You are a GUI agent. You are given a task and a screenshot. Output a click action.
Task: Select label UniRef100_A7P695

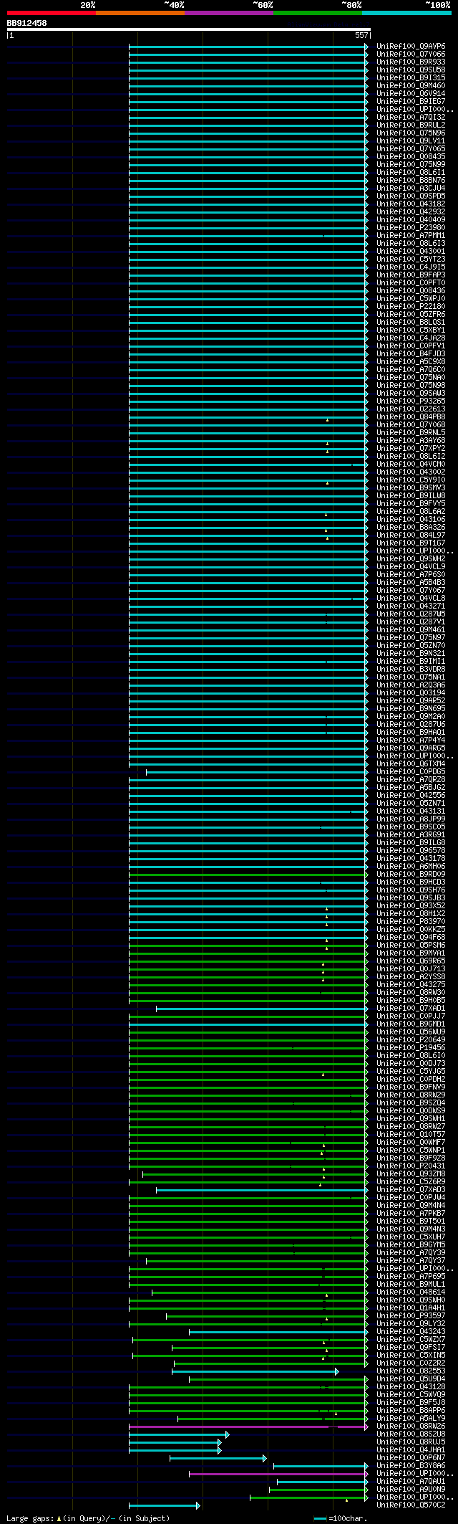[x=411, y=1276]
